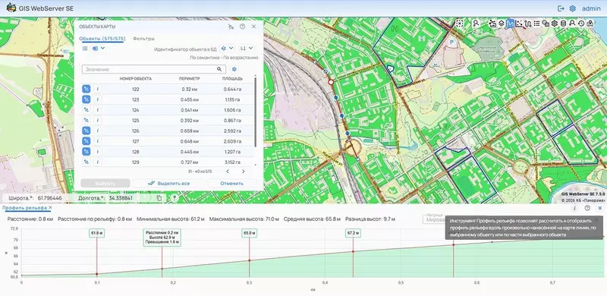
Task: Open search settings gear beside Значение field
Action: click(x=234, y=69)
